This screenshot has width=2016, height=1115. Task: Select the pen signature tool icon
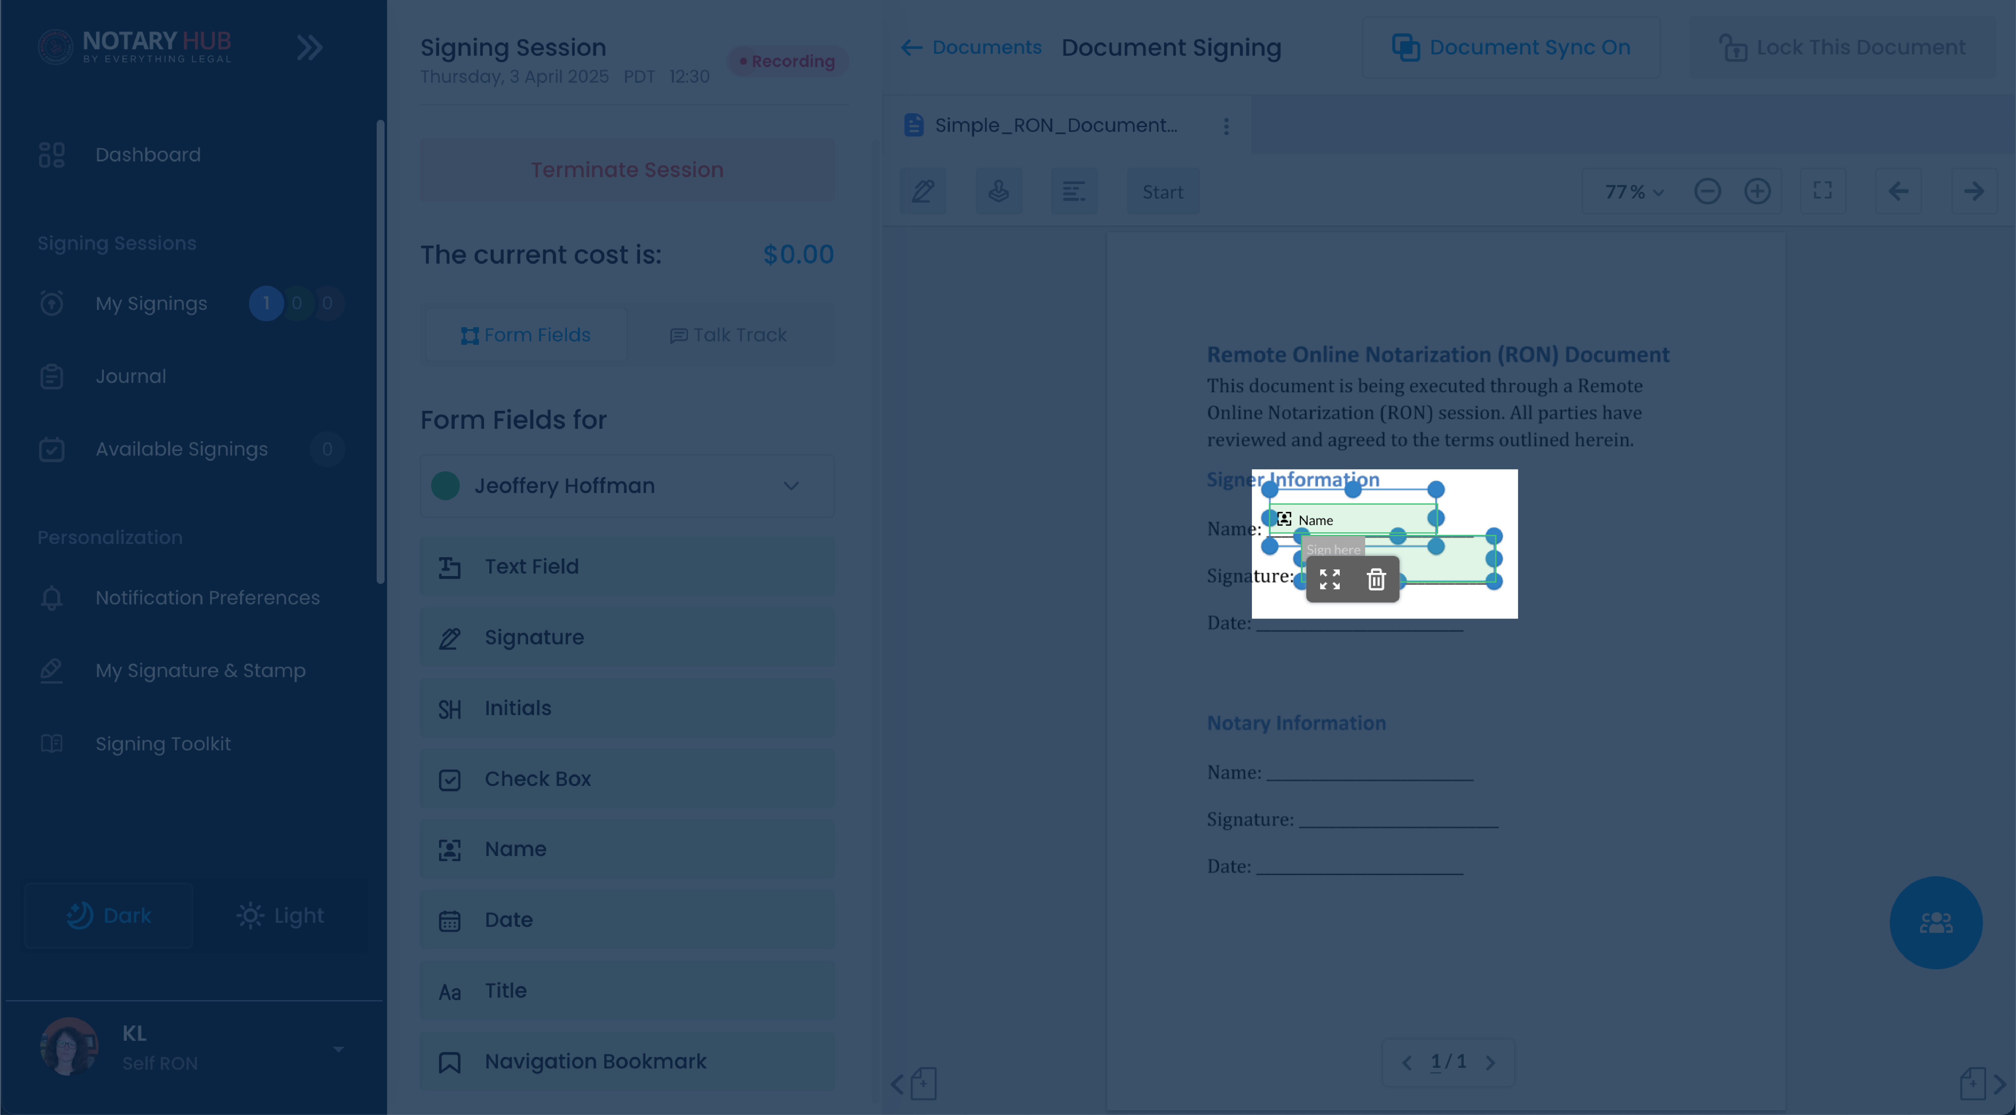click(x=923, y=191)
